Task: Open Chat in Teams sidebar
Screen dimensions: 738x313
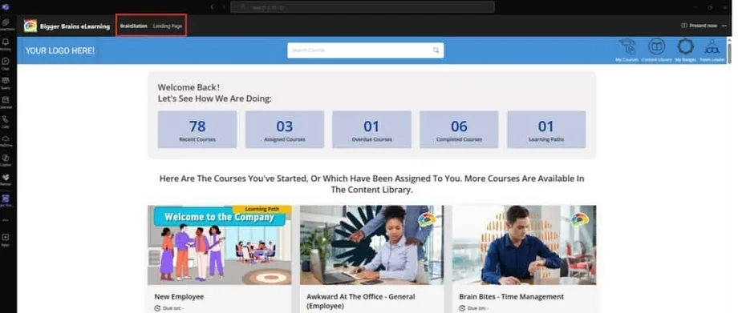Action: (6, 64)
